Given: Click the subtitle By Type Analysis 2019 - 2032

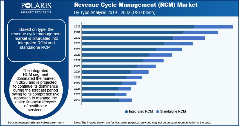Looking at the screenshot, I should coord(115,12).
